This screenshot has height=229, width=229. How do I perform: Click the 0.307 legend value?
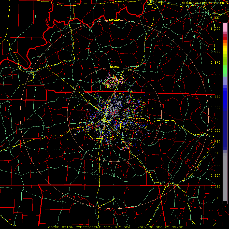(216, 176)
